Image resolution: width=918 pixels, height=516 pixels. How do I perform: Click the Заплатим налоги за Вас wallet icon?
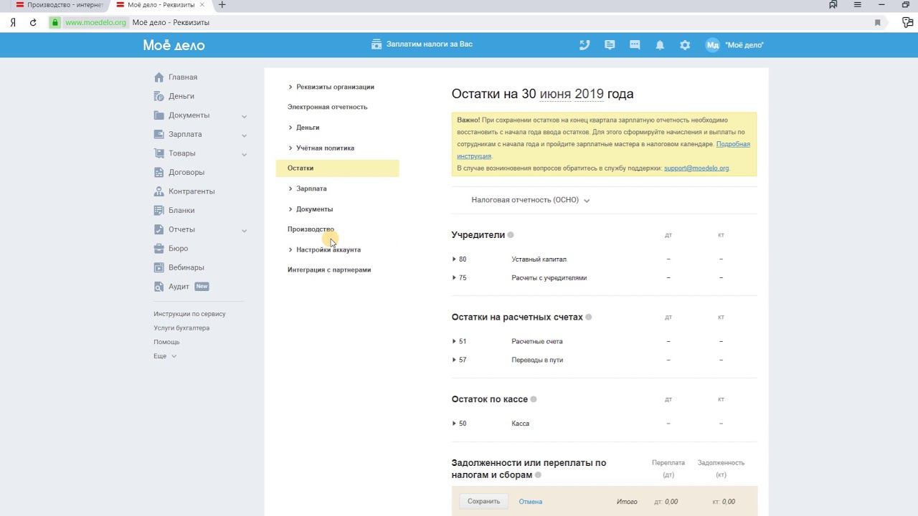[377, 44]
